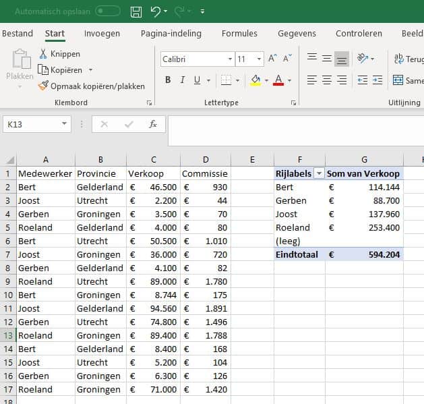Expand the font size dropdown arrow

coord(259,59)
